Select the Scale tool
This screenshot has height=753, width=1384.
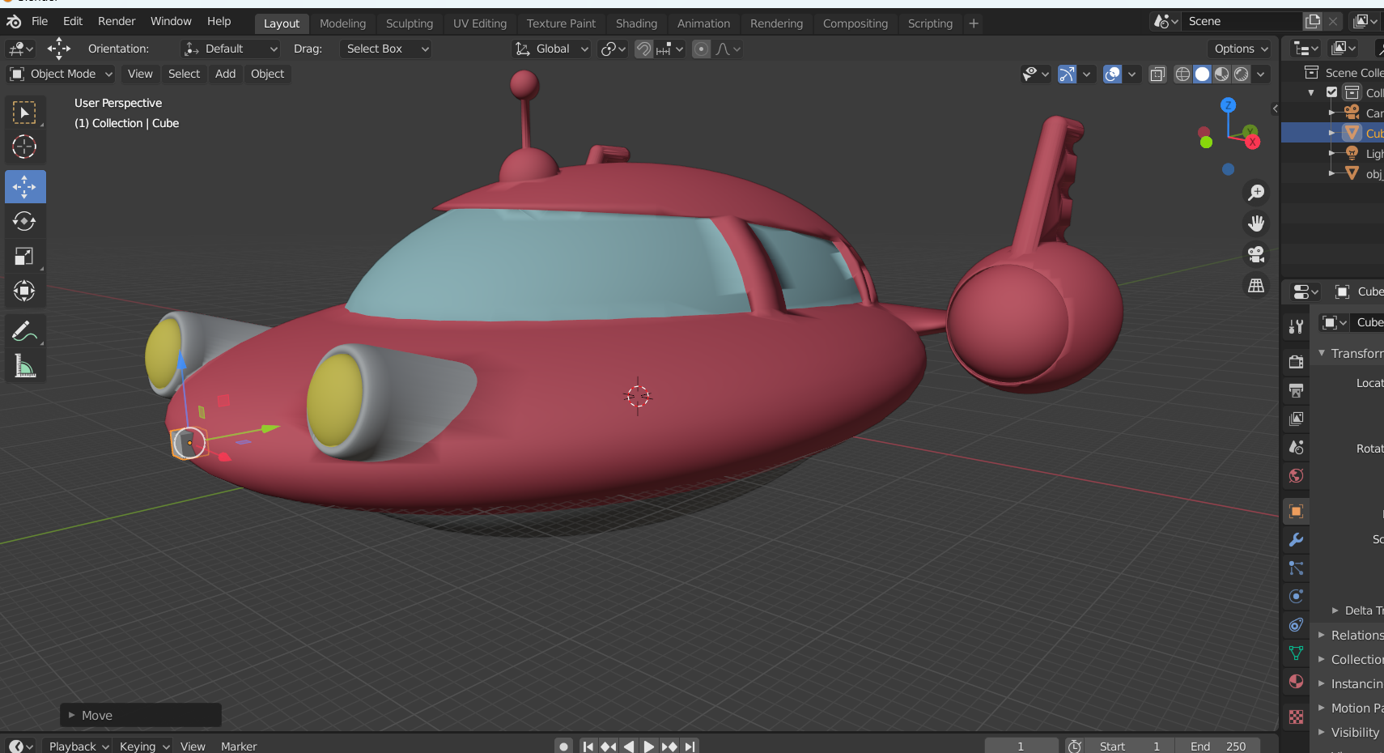[24, 257]
